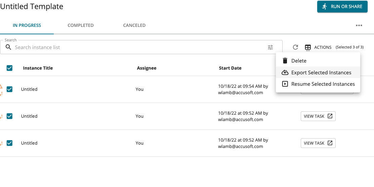Open the ACTIONS dropdown menu
The image size is (374, 187).
click(318, 47)
